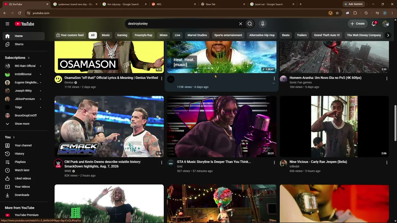Screen dimensions: 397x223
Task: Reload the page in browser
Action: 20,13
